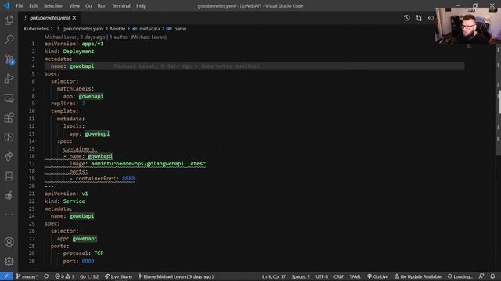Click Ln 4, Col 17 in status bar

click(x=274, y=276)
